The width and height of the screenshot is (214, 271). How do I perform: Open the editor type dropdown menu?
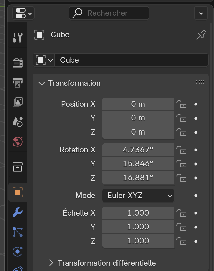[23, 13]
